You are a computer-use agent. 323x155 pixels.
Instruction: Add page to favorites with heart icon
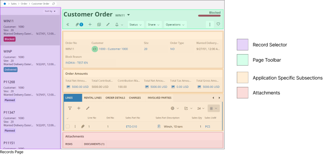(x=218, y=24)
